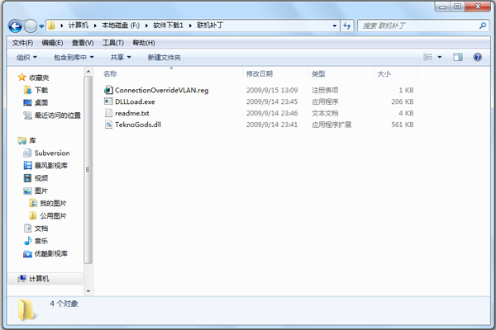Viewport: 496px width, 330px height.
Task: Open 下载 in favorites
Action: coord(41,90)
